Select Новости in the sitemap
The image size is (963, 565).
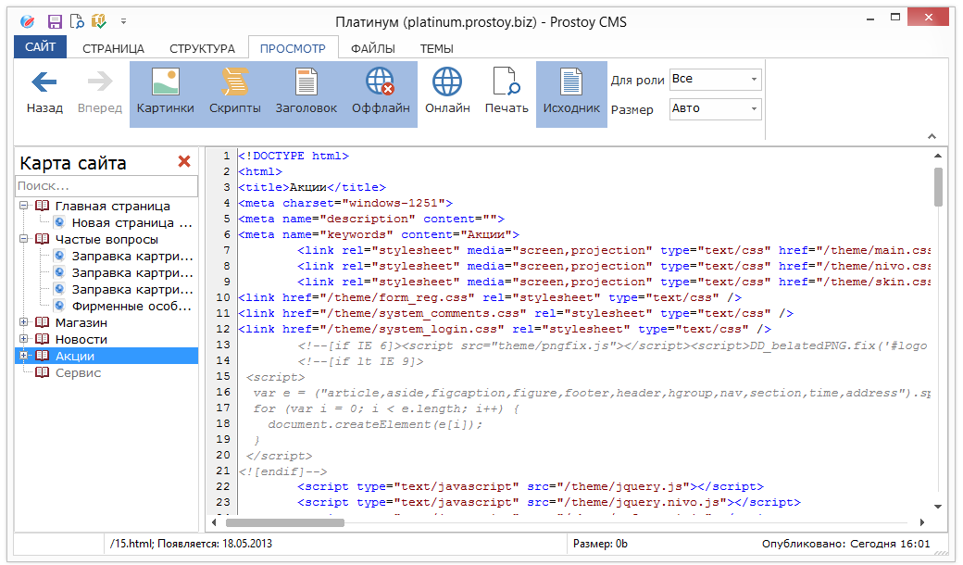[81, 339]
